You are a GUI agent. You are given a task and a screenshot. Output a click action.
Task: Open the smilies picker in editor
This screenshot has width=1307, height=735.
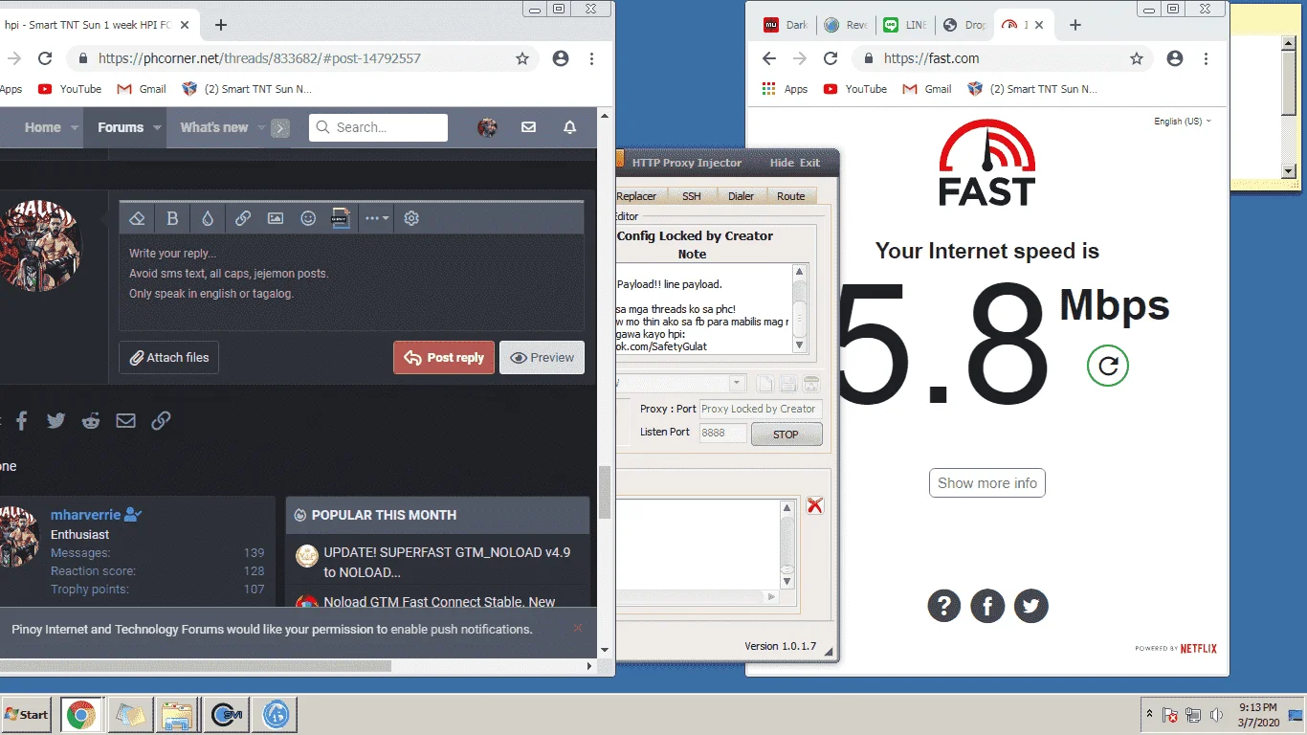coord(308,218)
